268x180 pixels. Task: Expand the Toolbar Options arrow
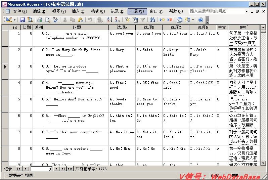click(207, 20)
